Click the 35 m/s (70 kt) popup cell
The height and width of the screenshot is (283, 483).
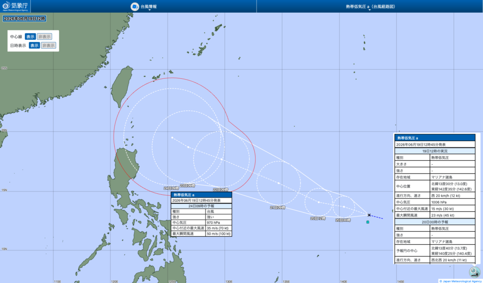point(218,228)
